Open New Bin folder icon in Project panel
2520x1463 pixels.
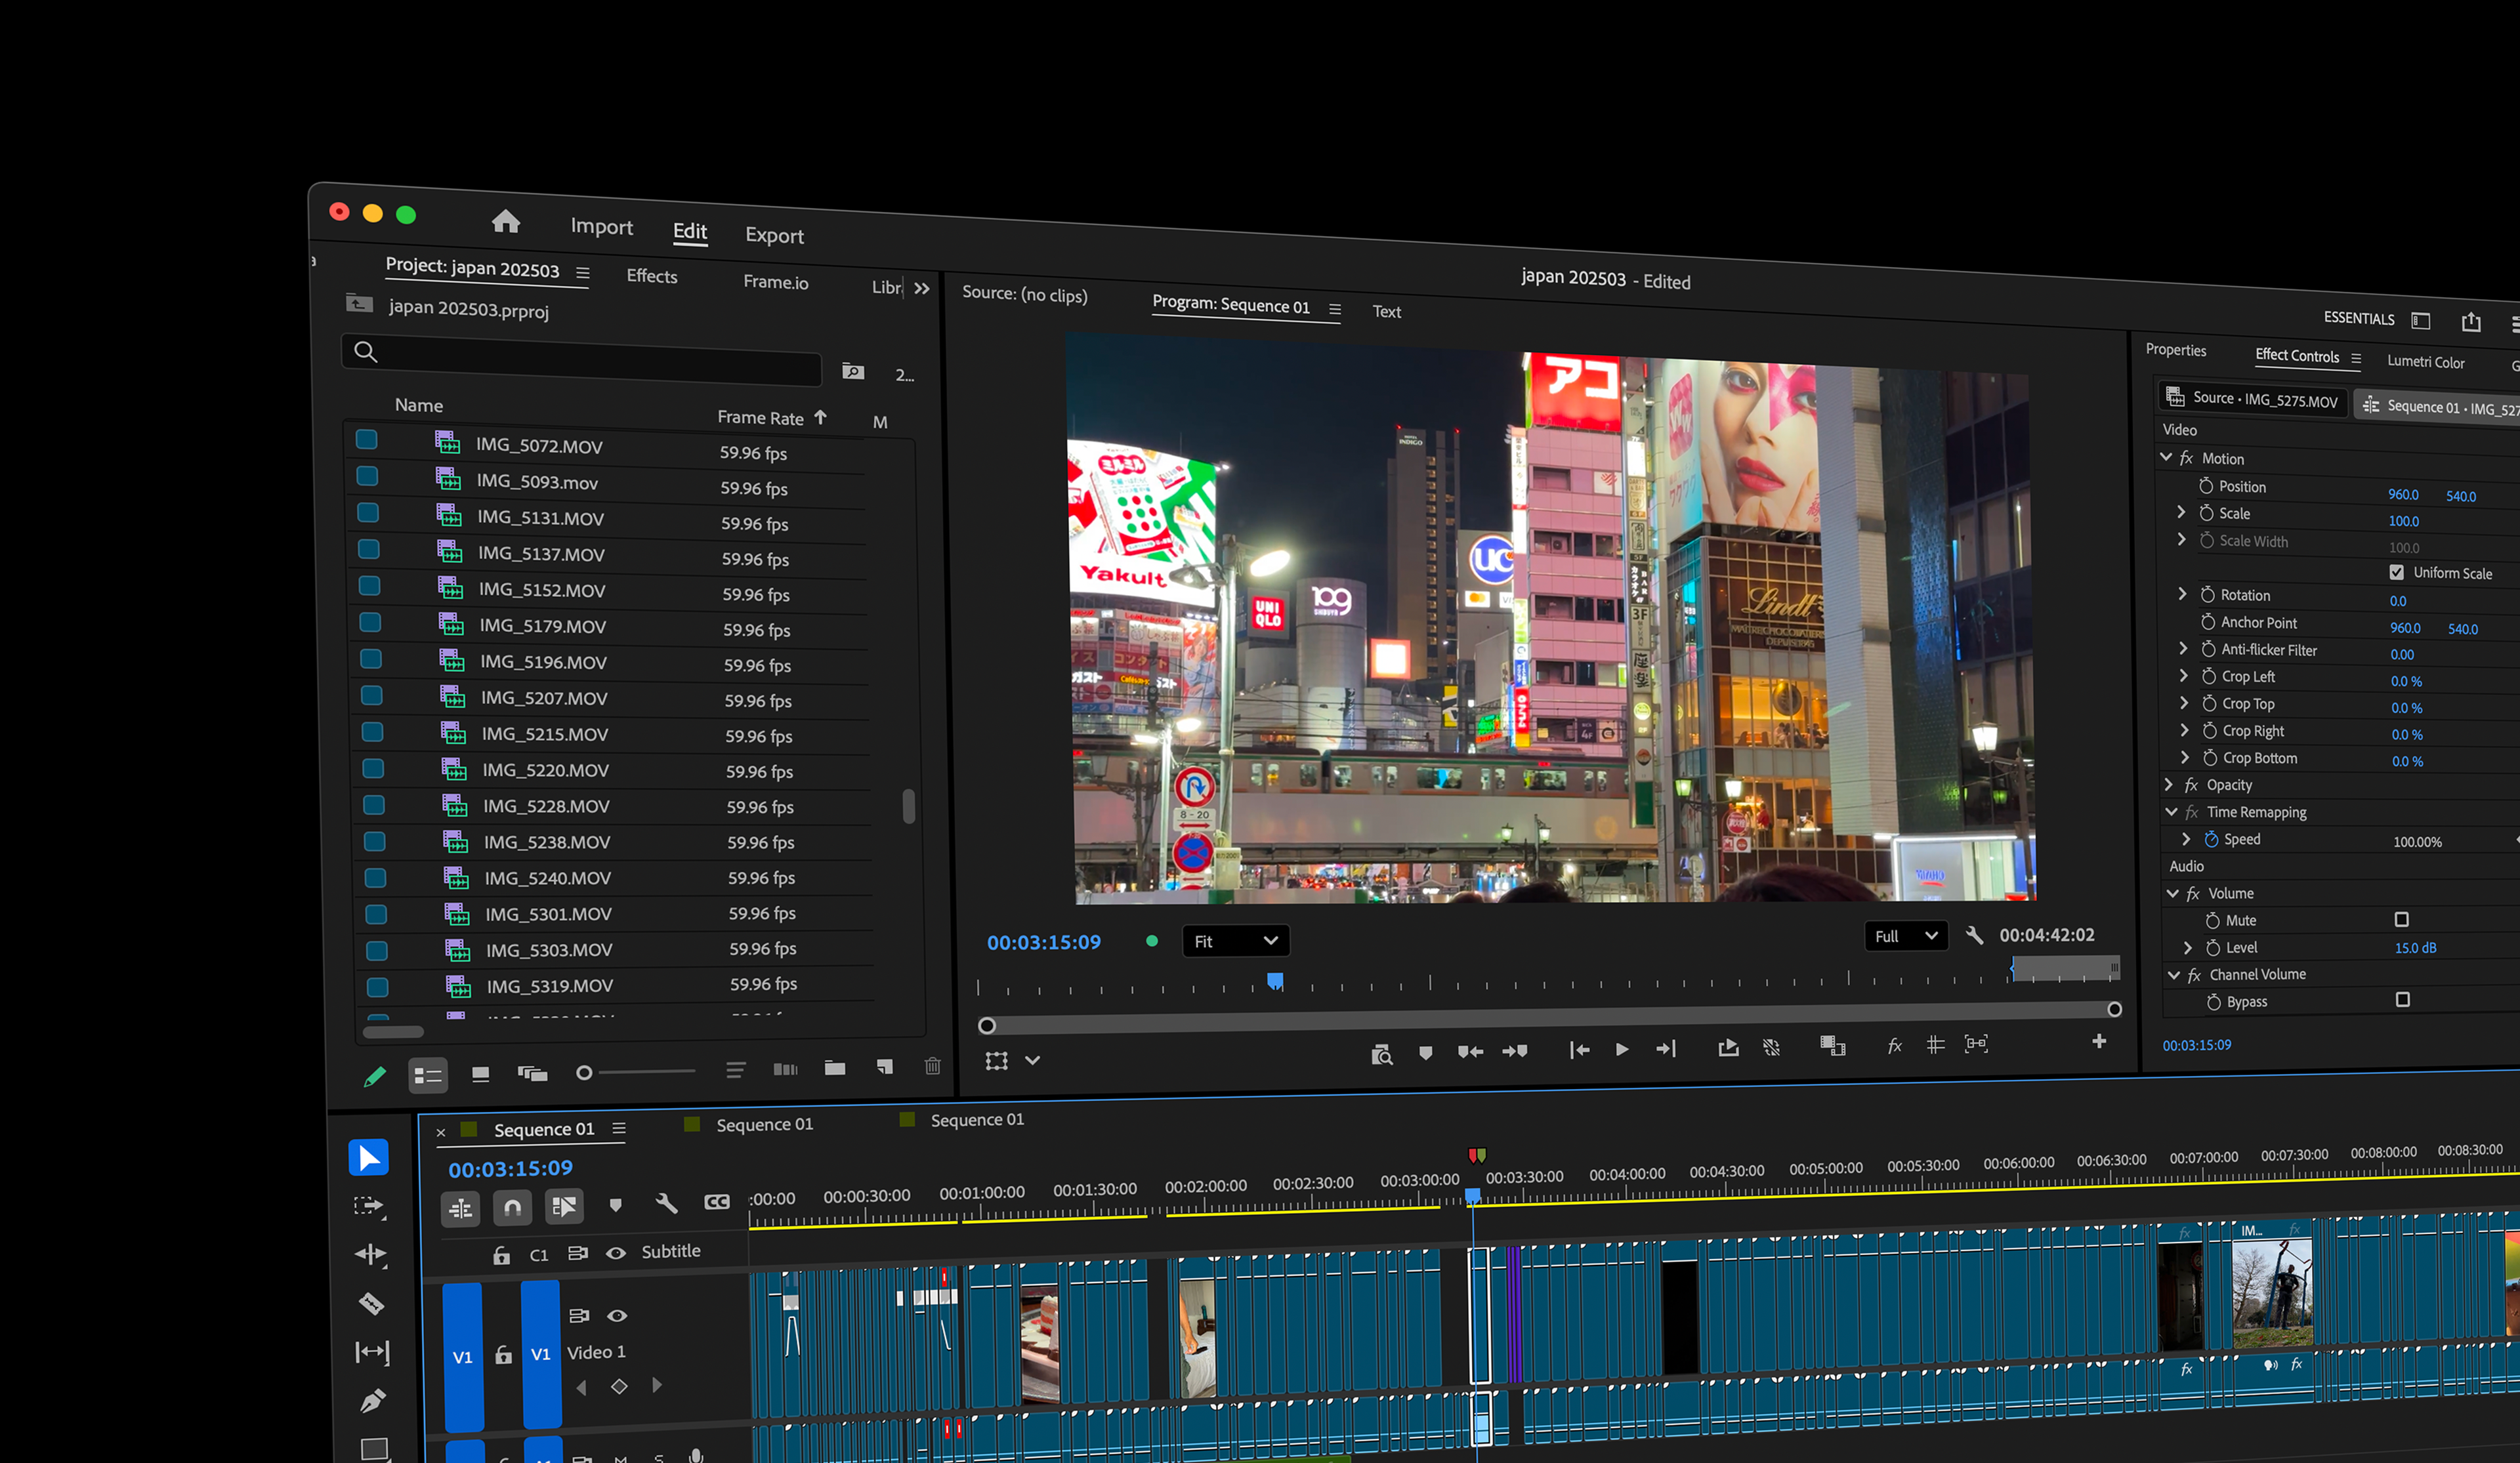(835, 1068)
